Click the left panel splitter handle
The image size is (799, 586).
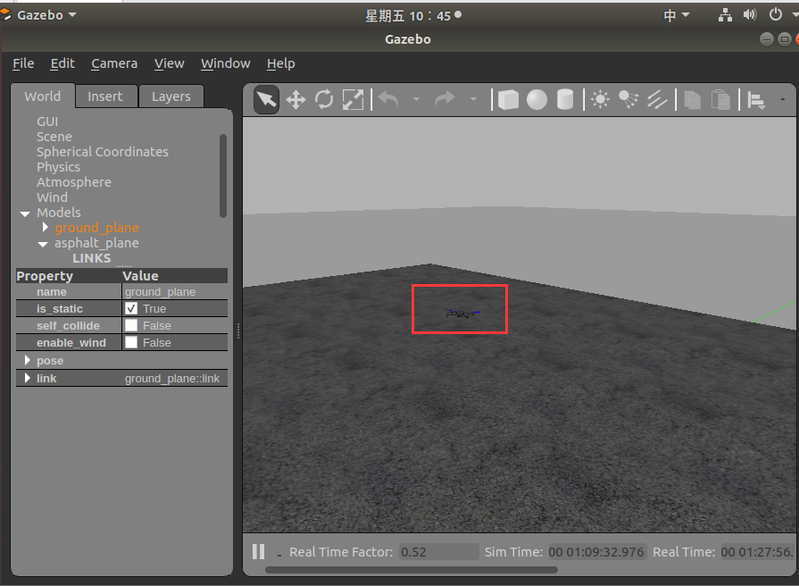point(238,331)
